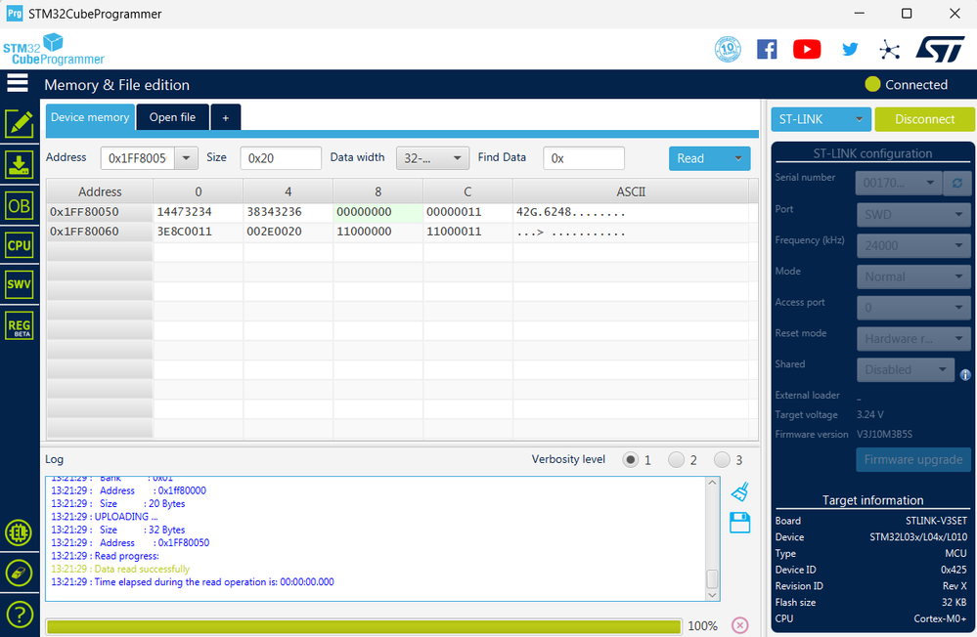Open the Facebook link icon
The image size is (977, 637).
[x=767, y=49]
